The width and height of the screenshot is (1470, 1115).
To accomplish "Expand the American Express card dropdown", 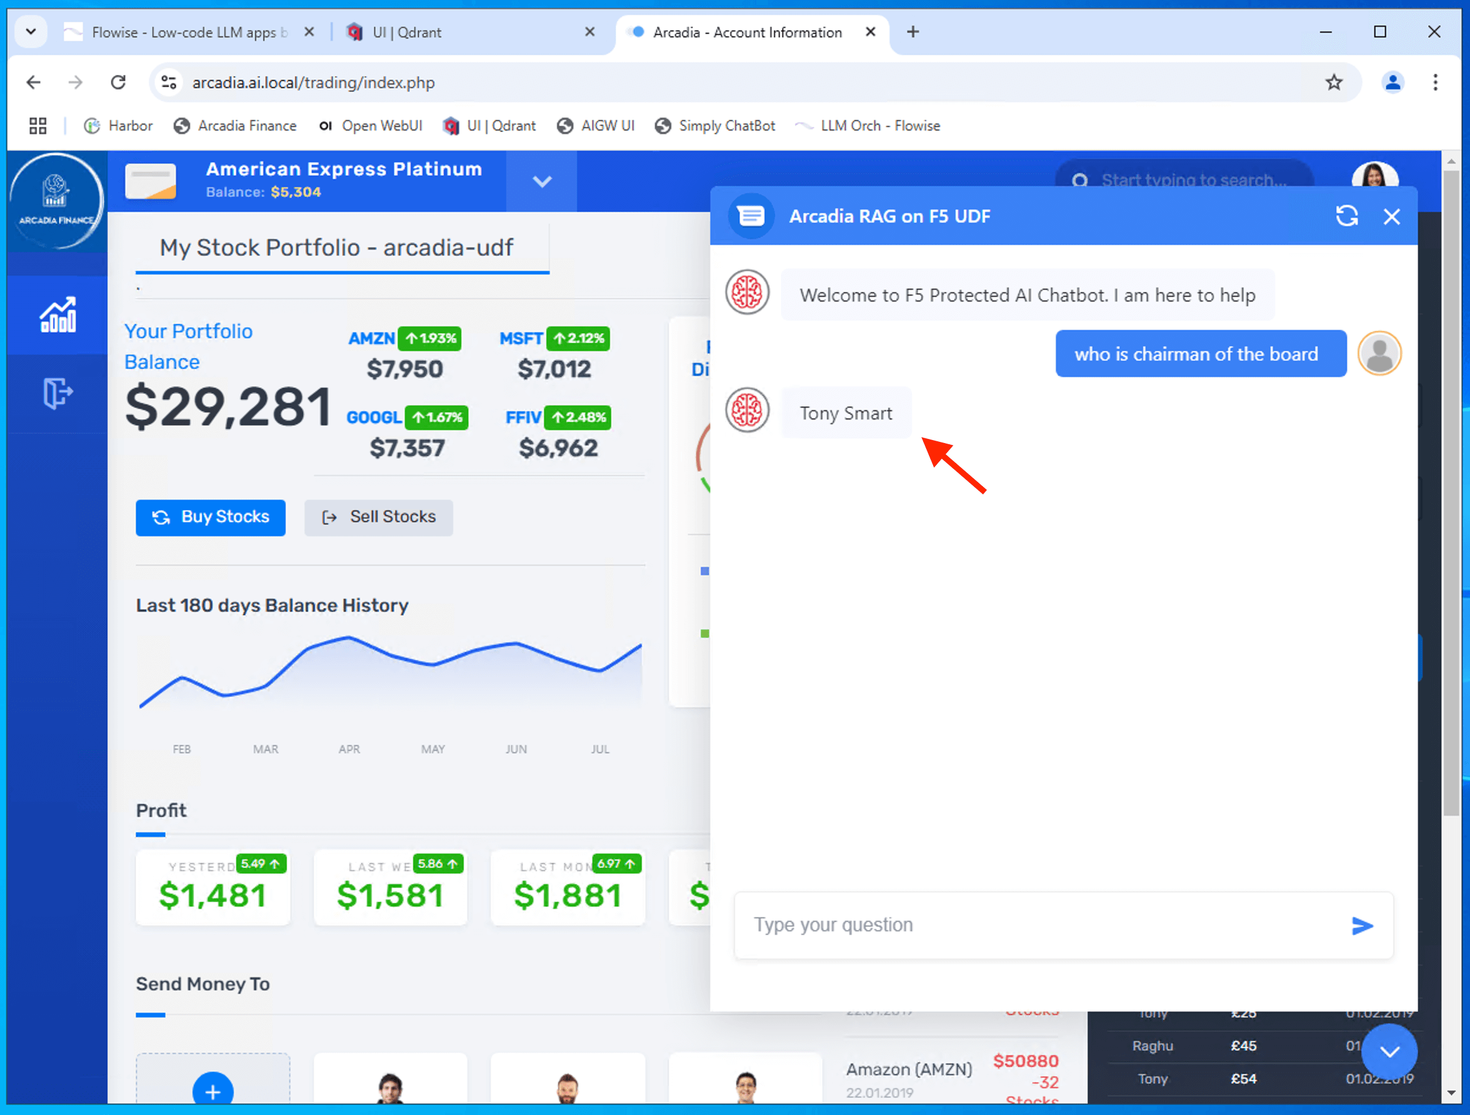I will coord(542,181).
